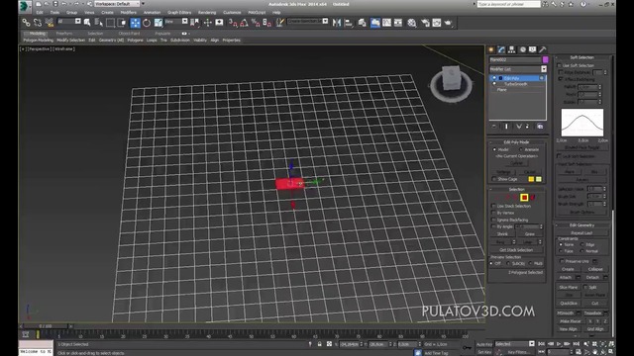This screenshot has height=356, width=634.
Task: Click the Select and Link tool icon
Action: tap(27, 23)
